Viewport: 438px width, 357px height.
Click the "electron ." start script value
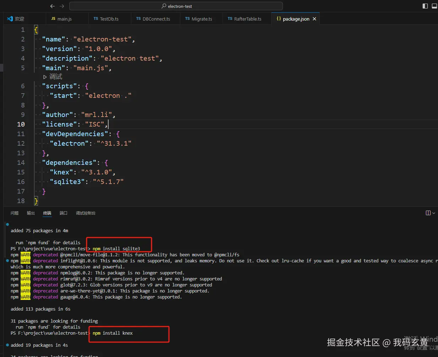(108, 96)
